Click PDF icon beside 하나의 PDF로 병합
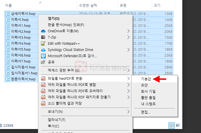The image size is (201, 133). tap(43, 85)
